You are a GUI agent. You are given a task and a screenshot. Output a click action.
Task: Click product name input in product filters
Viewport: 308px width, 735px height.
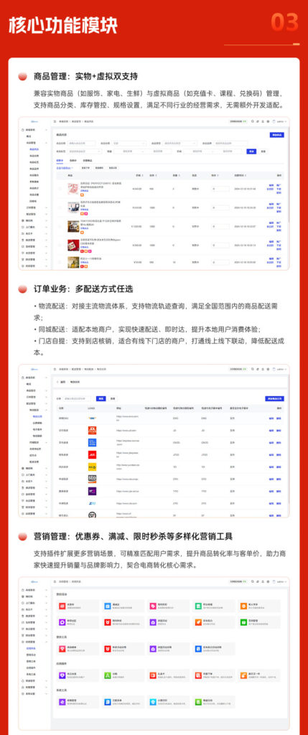[82, 144]
